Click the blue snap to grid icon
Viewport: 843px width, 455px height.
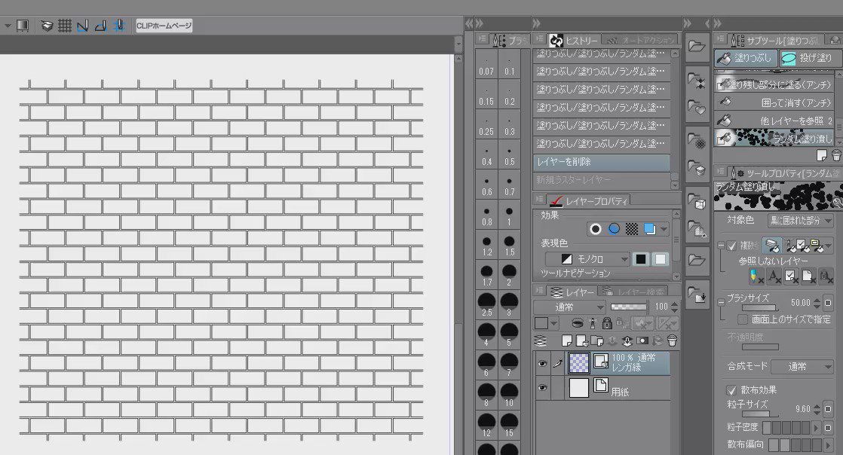[119, 26]
